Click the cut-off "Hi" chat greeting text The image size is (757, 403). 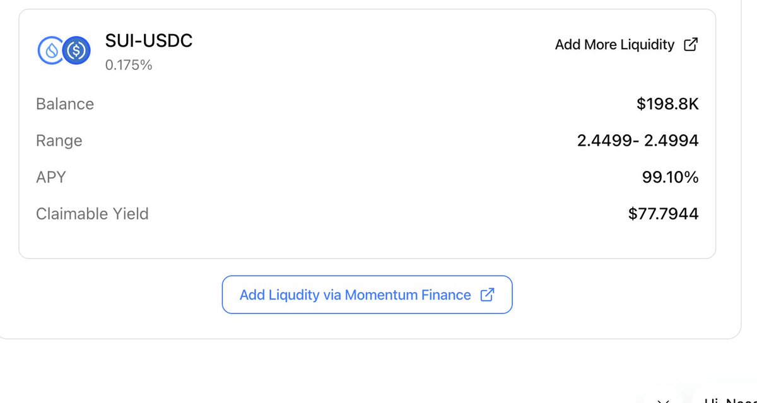pos(713,400)
